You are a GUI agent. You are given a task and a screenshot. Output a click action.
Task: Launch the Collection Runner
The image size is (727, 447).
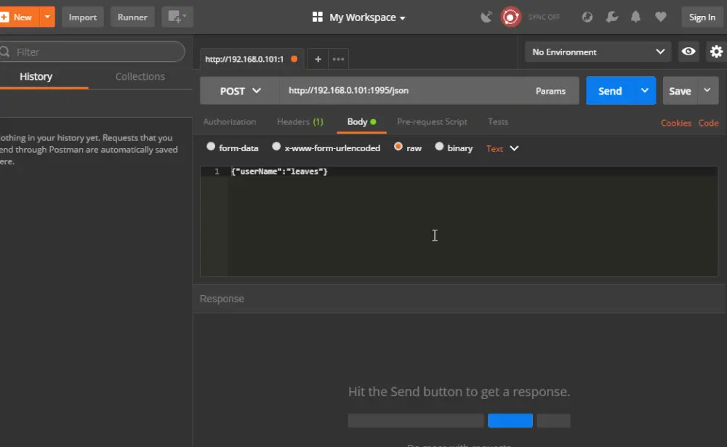(x=132, y=17)
